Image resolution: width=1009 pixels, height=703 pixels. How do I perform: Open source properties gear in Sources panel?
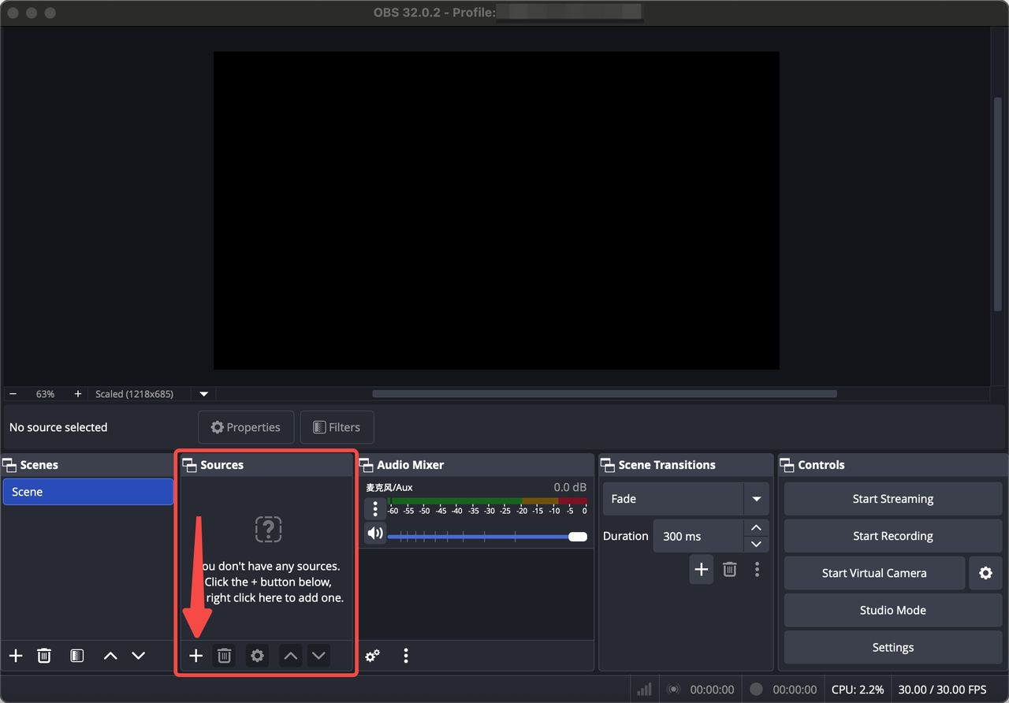pos(257,656)
